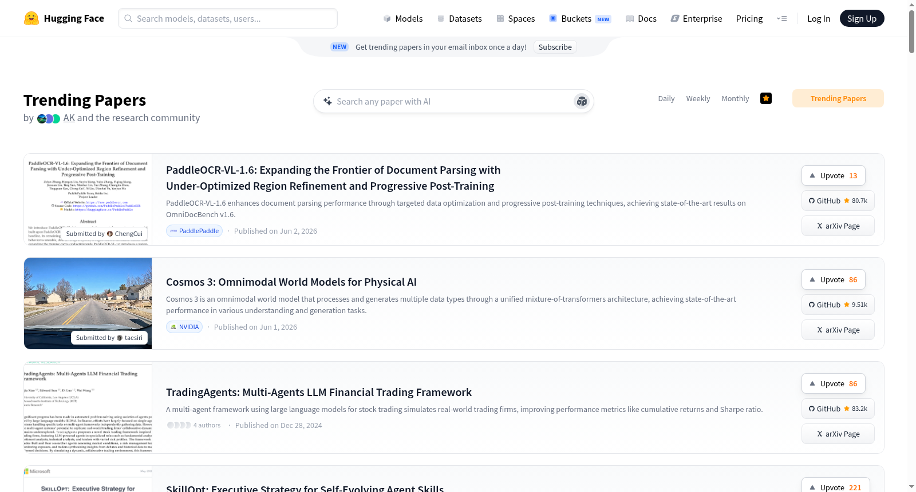Open the 9.51k-star GitHub repo for Cosmos 3

click(838, 305)
